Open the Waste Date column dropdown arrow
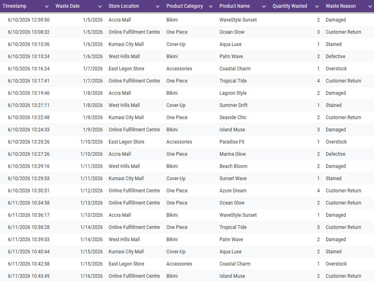Screen dimensions: 374x281 click(100, 6)
